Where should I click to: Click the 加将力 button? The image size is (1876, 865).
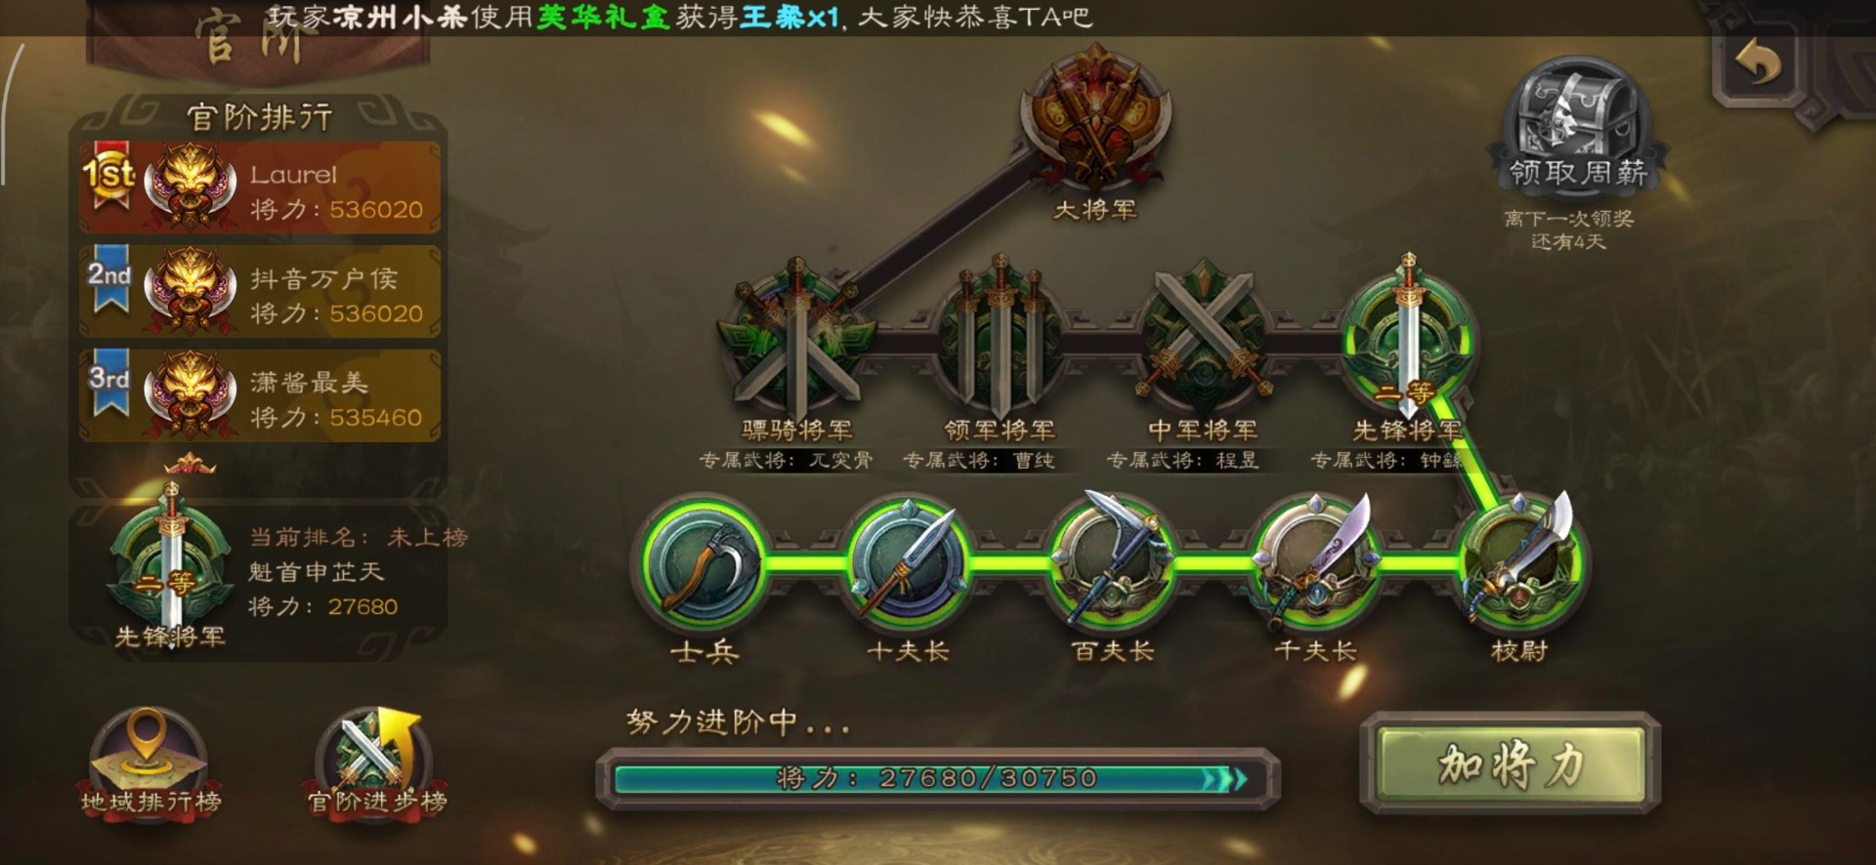coord(1511,762)
